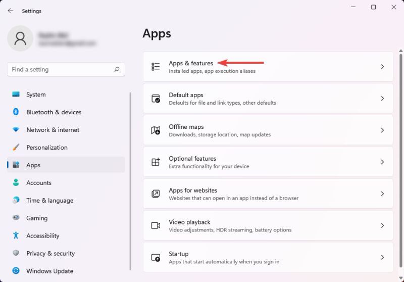
Task: Expand Apps & features chevron arrow
Action: pyautogui.click(x=382, y=67)
